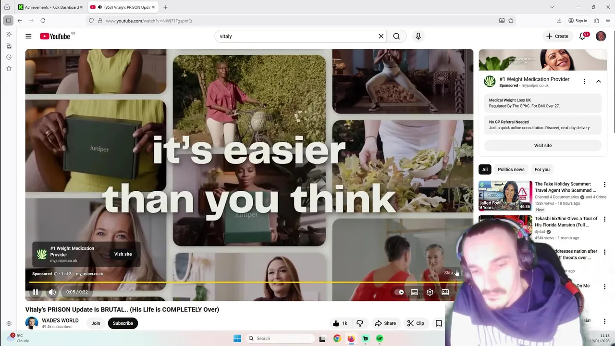Open the weather widget showing 9°C Cloudy
The width and height of the screenshot is (615, 346).
click(19, 338)
